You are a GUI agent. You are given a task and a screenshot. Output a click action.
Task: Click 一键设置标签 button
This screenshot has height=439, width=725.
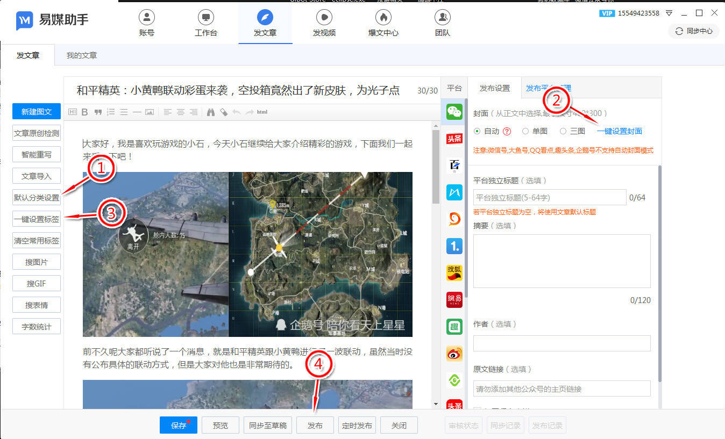tap(37, 219)
